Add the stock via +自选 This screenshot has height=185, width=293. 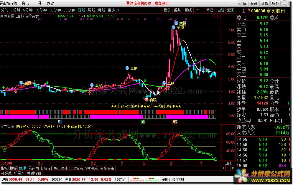click(220, 10)
